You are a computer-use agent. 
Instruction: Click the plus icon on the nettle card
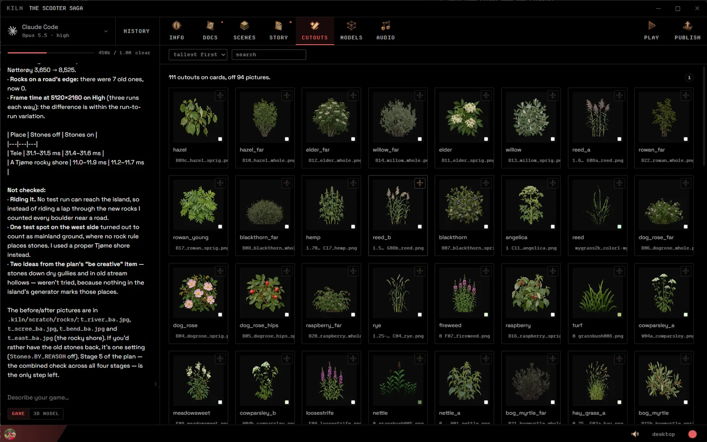point(420,358)
